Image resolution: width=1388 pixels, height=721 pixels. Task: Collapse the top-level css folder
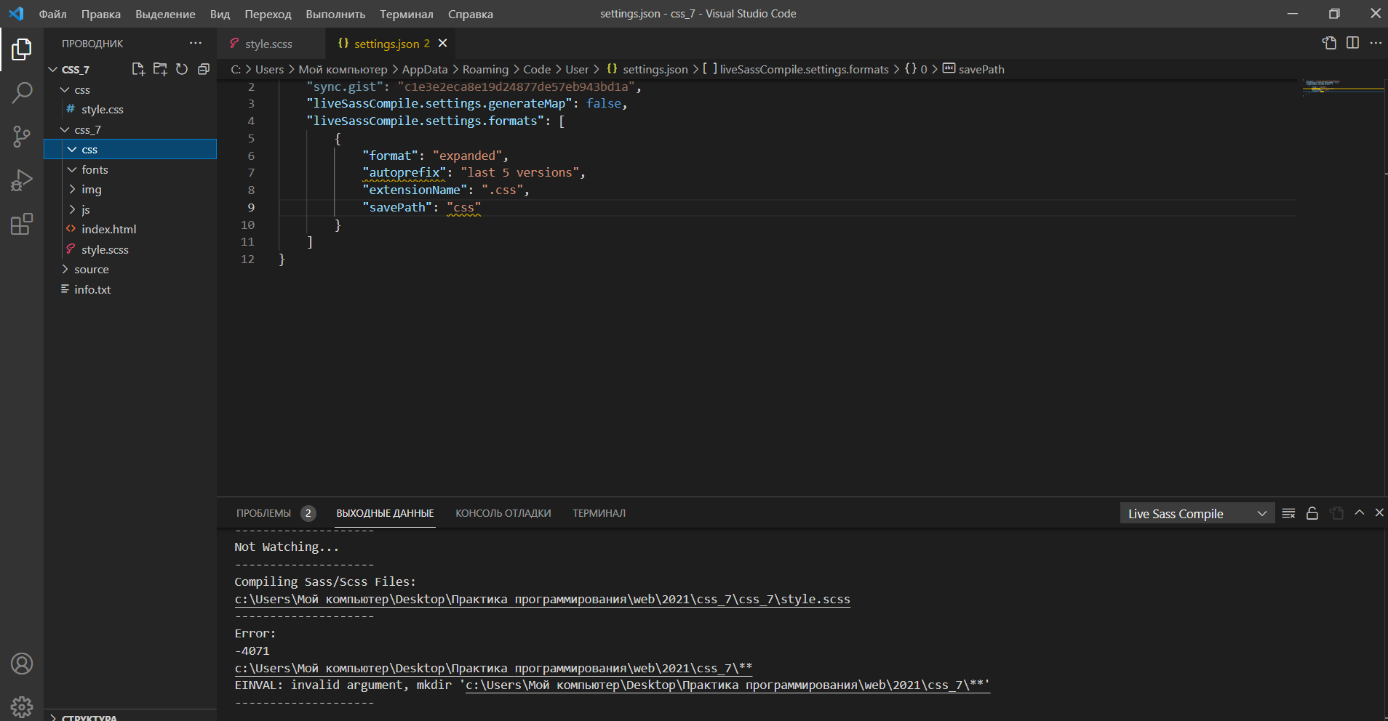tap(65, 89)
